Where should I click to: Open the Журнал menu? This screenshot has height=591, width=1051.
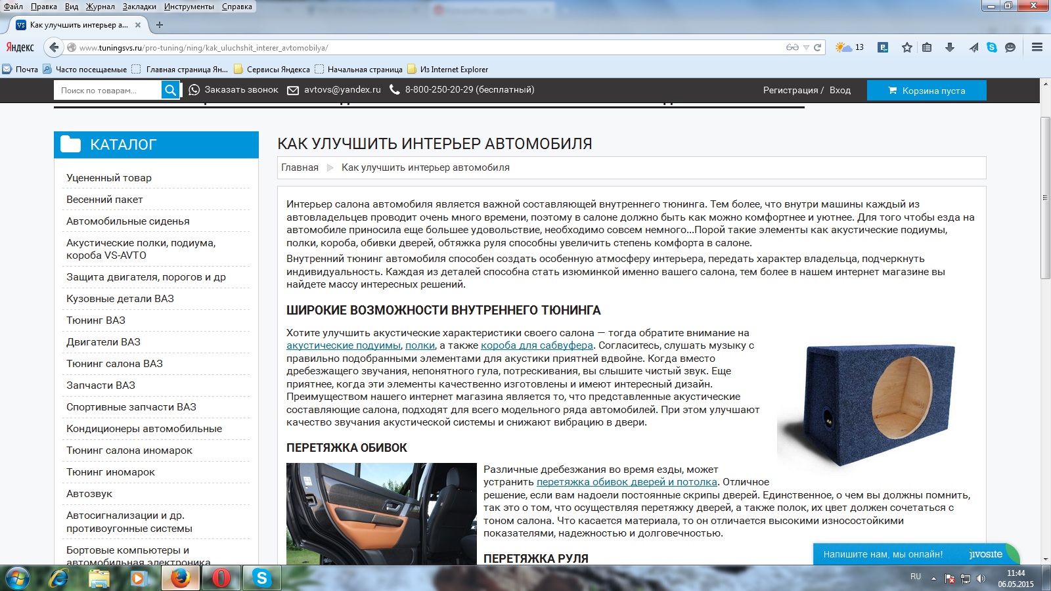point(100,7)
